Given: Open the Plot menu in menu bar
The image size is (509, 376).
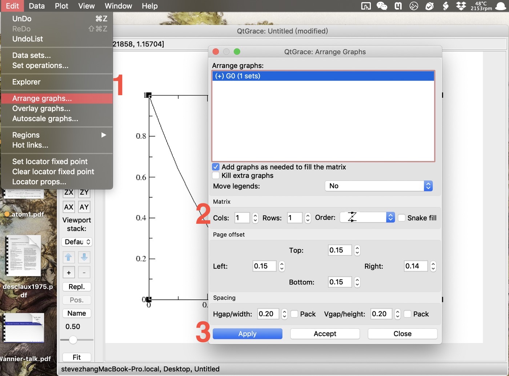Looking at the screenshot, I should click(61, 6).
